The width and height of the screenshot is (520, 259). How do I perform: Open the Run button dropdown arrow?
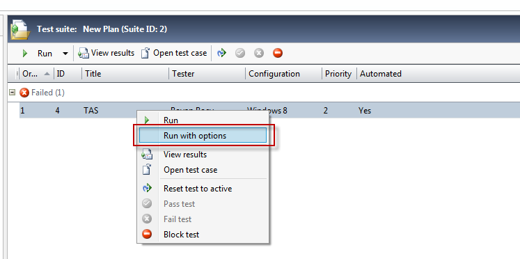[x=65, y=54]
